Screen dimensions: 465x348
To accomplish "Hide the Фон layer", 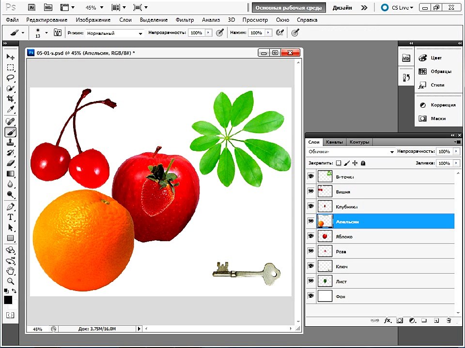I will pos(311,296).
